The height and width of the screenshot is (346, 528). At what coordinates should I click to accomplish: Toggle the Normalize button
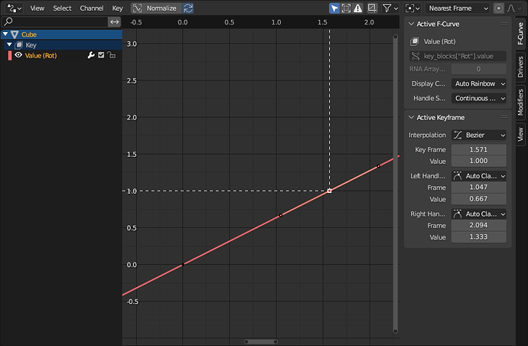(x=156, y=8)
